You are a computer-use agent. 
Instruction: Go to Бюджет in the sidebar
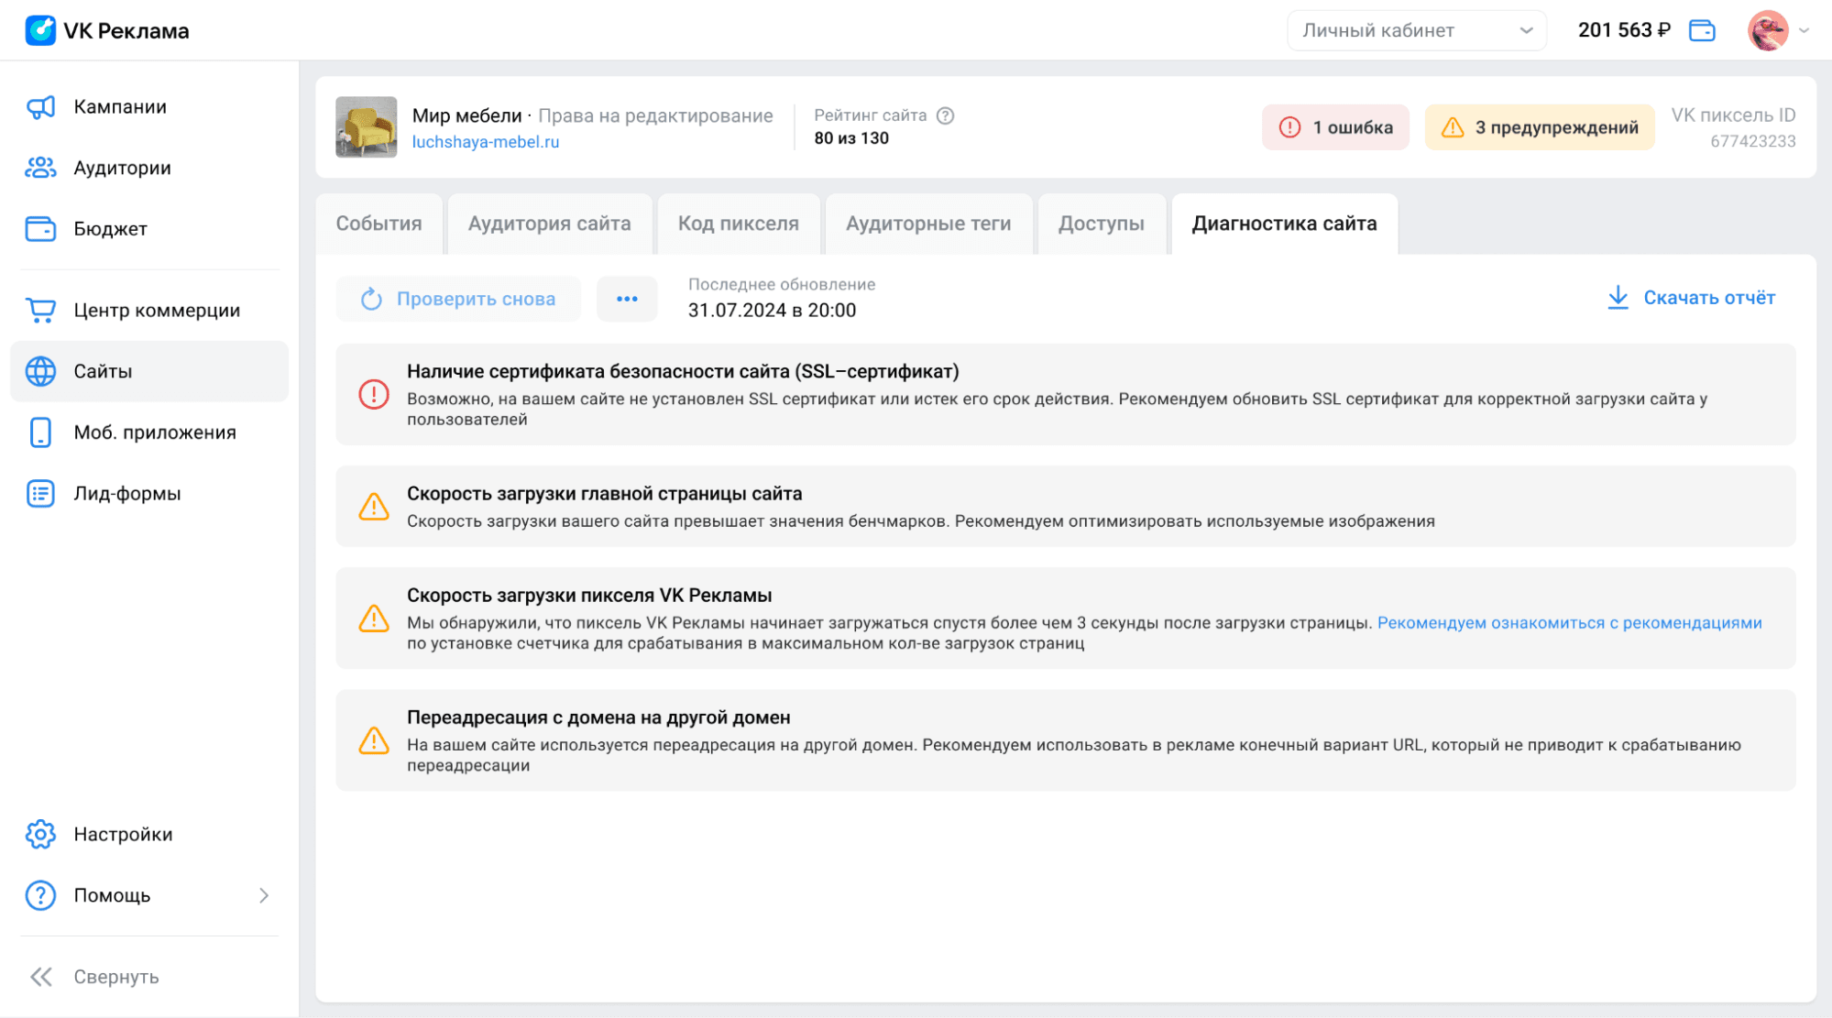click(x=149, y=229)
